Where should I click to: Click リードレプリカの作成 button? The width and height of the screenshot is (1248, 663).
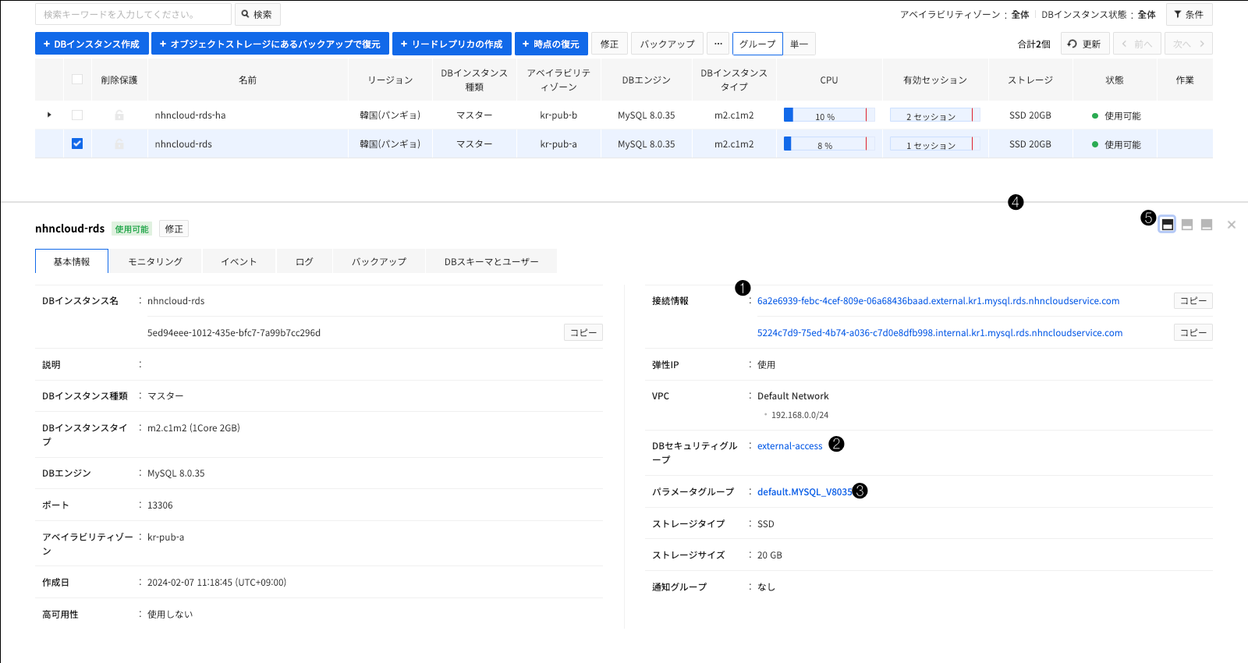click(x=452, y=44)
